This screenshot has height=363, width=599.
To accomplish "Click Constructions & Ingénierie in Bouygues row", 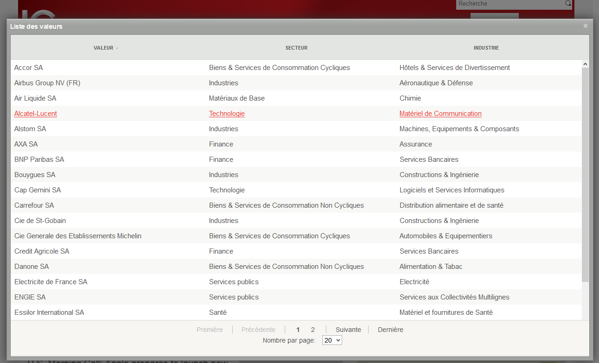I will point(439,175).
